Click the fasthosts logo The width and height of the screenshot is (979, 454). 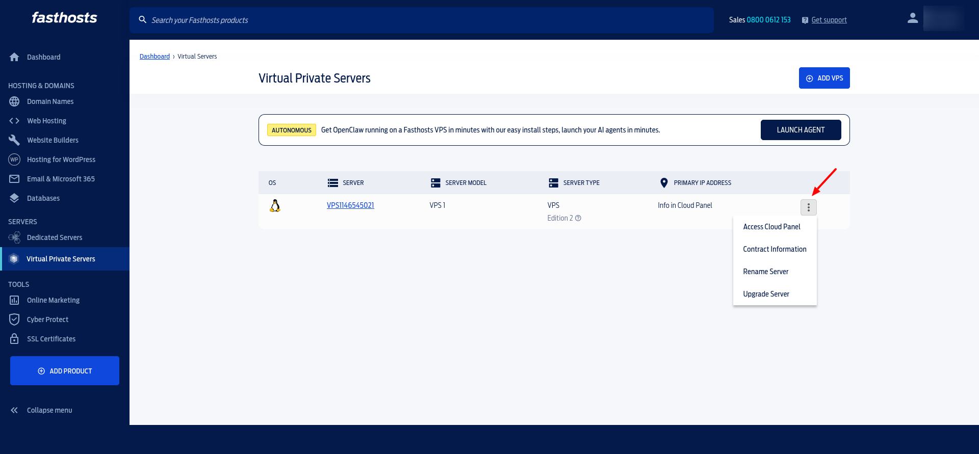[64, 18]
